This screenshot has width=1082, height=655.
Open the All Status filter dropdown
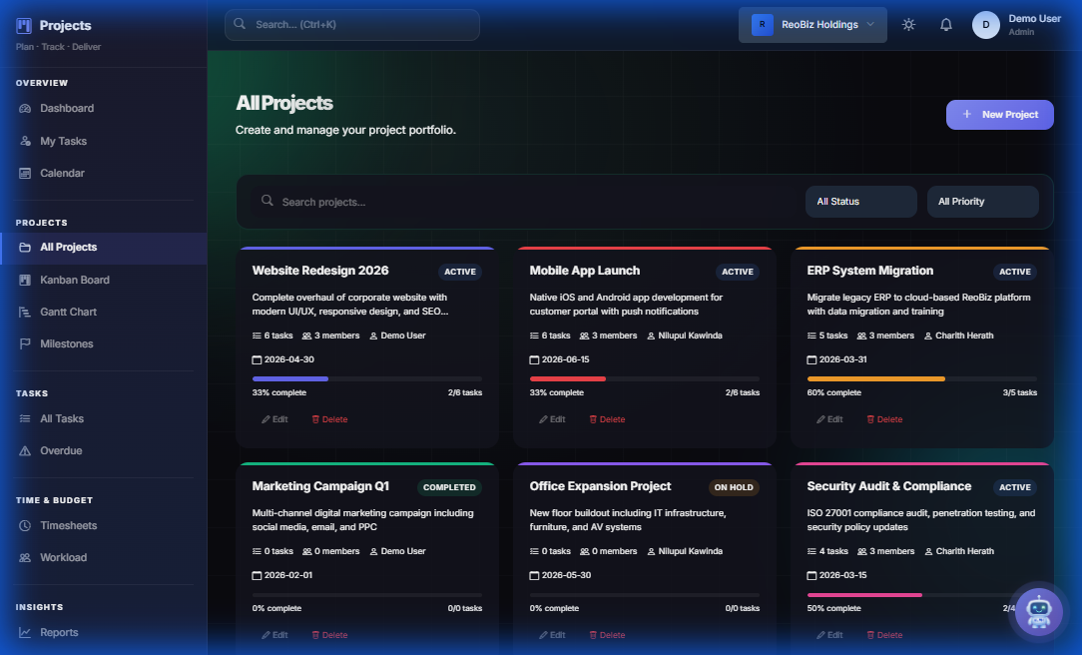tap(860, 202)
